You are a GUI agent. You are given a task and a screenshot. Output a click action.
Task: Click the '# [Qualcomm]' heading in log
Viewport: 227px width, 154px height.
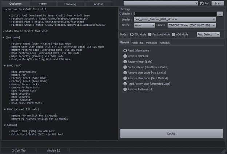(11, 37)
